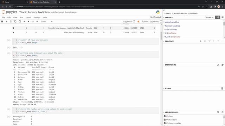
Task: Click the Not Trusted button
Action: coord(155,17)
